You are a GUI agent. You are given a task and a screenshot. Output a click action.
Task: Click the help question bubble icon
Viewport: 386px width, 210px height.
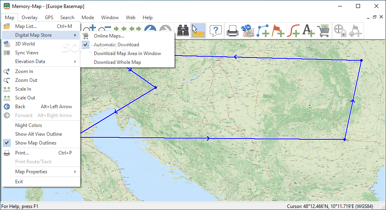tap(216, 31)
